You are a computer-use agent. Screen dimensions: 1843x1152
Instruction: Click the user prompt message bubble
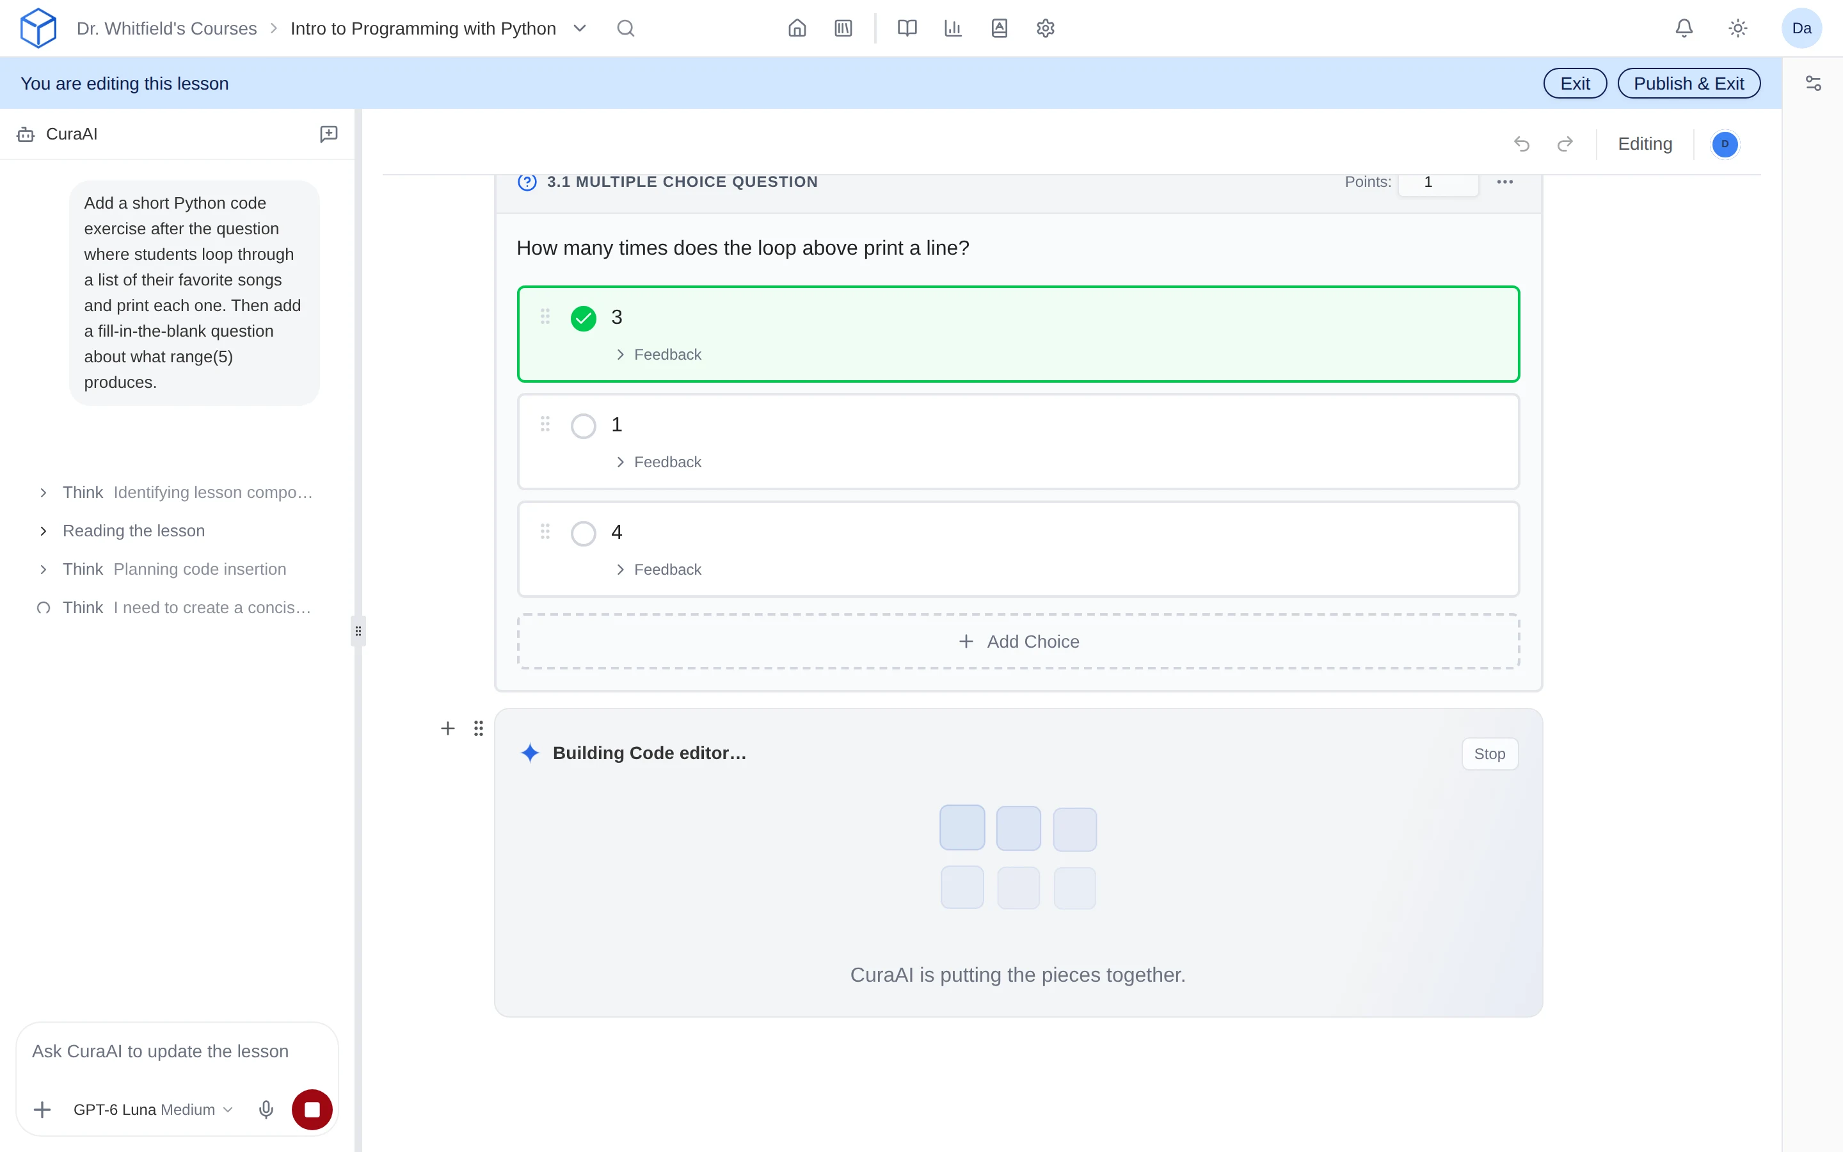[x=194, y=292]
